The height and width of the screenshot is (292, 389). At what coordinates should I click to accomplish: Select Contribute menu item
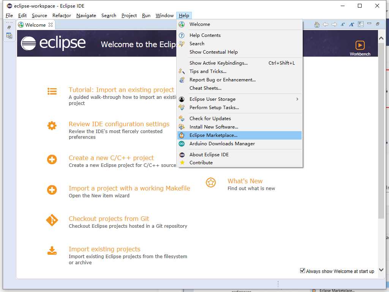(240, 163)
